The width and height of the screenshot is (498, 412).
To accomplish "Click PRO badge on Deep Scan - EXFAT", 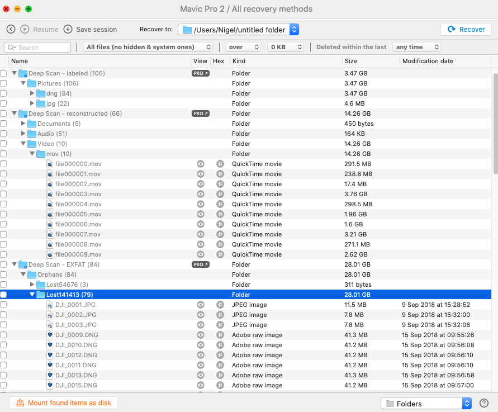I will pyautogui.click(x=201, y=264).
